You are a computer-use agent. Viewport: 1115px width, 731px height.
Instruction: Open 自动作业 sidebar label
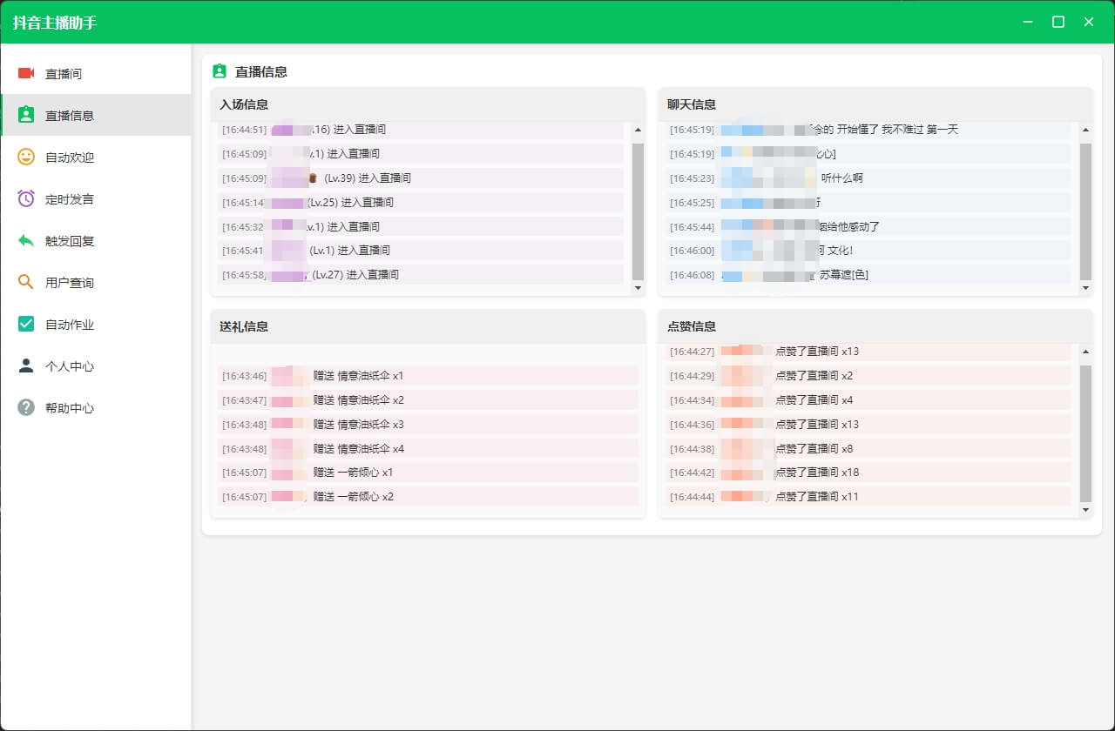[70, 325]
